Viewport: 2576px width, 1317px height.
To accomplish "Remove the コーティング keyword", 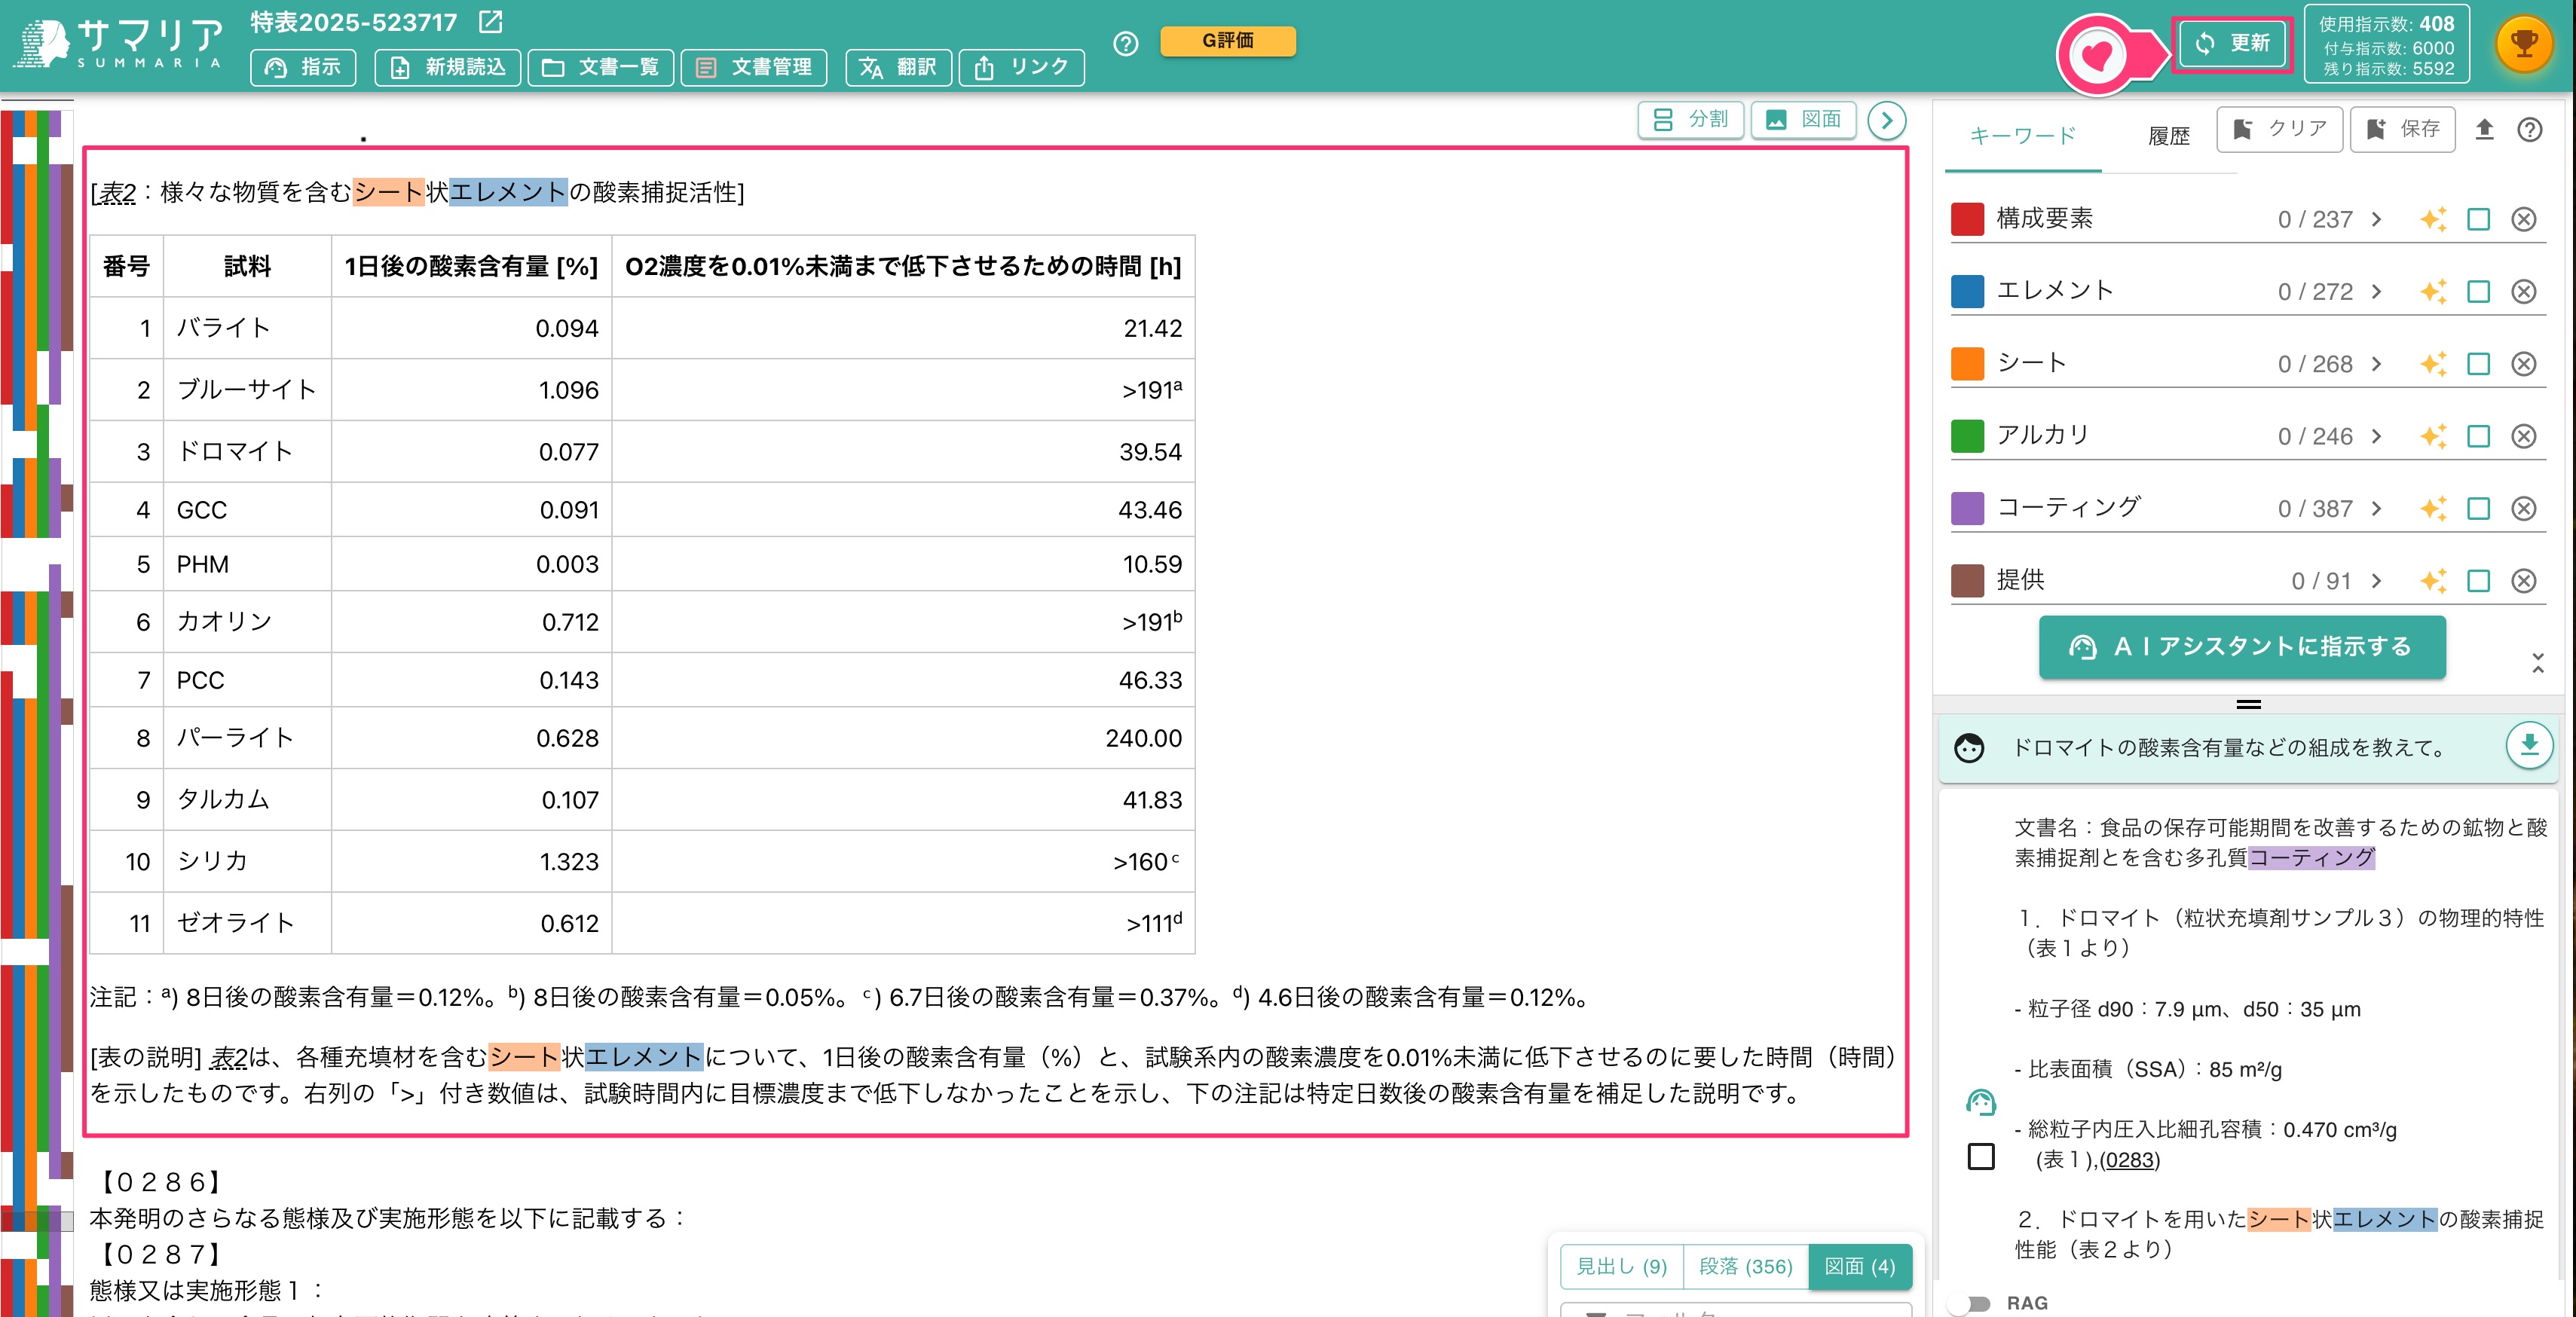I will click(x=2524, y=508).
